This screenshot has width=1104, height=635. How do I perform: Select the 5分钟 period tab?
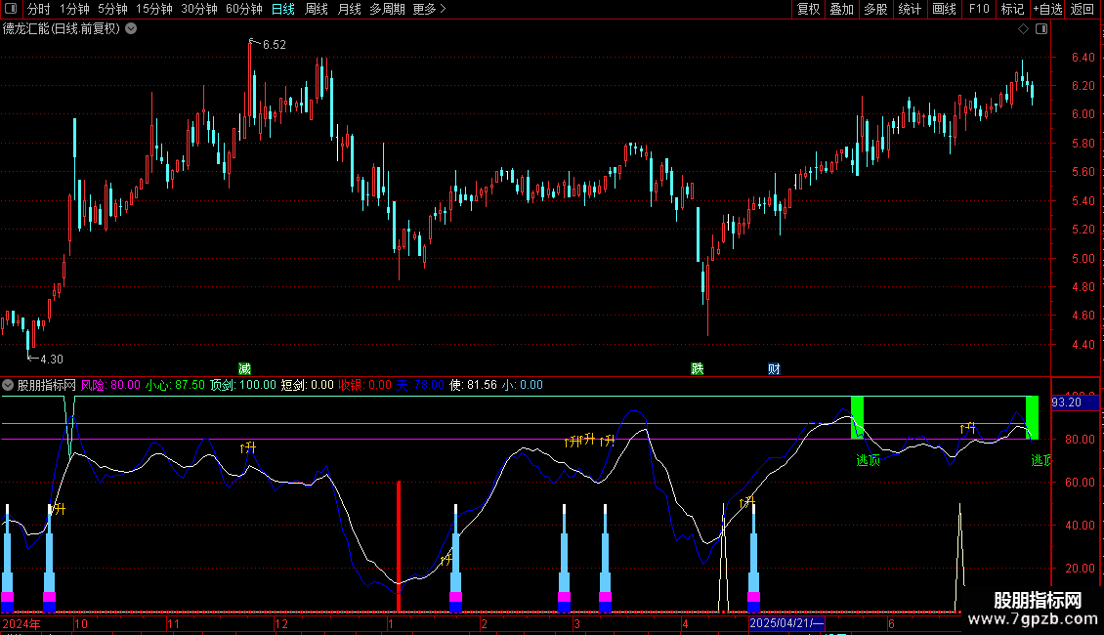pos(112,9)
